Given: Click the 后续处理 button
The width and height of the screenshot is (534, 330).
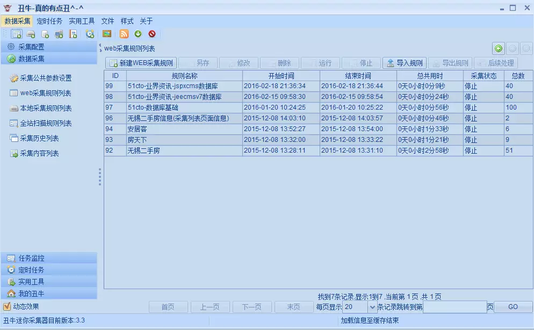Looking at the screenshot, I should click(x=496, y=63).
